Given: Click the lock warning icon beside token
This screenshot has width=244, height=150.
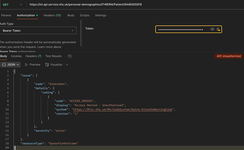Looking at the screenshot, I should 219,30.
